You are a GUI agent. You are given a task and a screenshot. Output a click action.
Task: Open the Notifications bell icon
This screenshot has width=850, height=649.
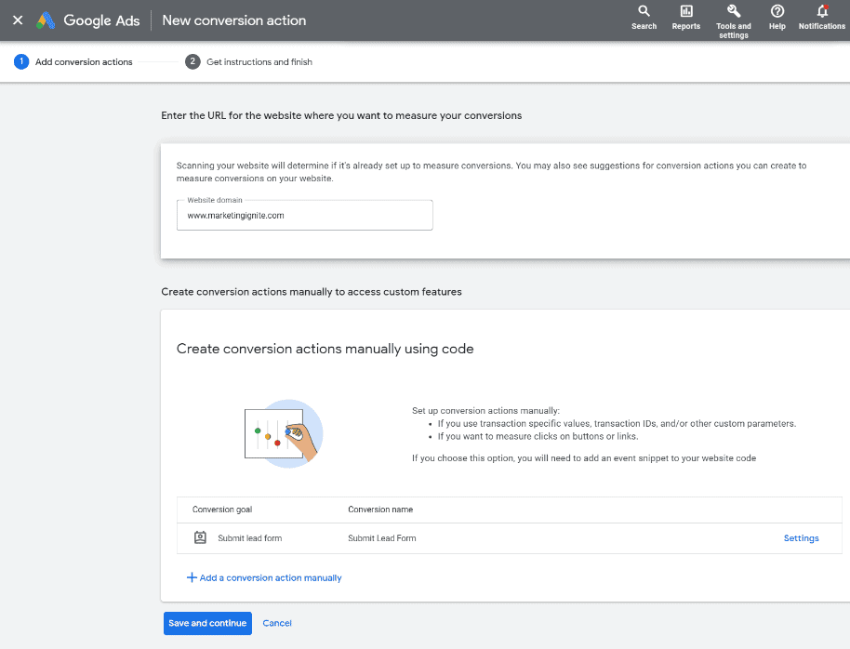tap(821, 11)
